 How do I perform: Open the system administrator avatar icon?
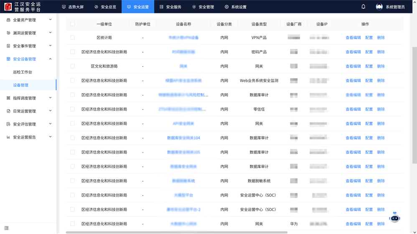[379, 7]
